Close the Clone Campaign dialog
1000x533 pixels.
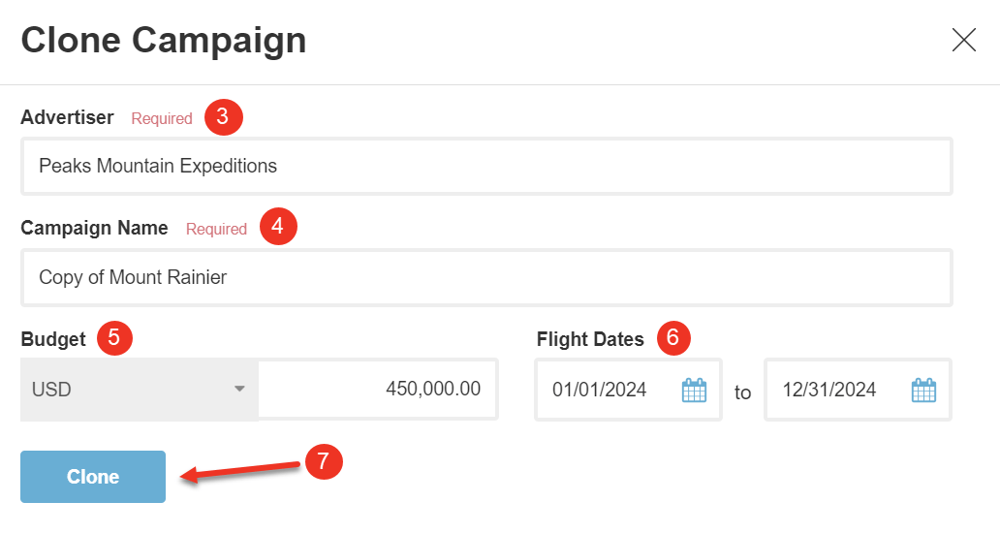[x=963, y=40]
